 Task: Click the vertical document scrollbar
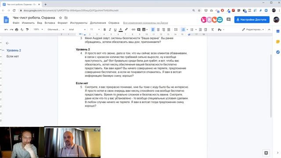[x=271, y=86]
